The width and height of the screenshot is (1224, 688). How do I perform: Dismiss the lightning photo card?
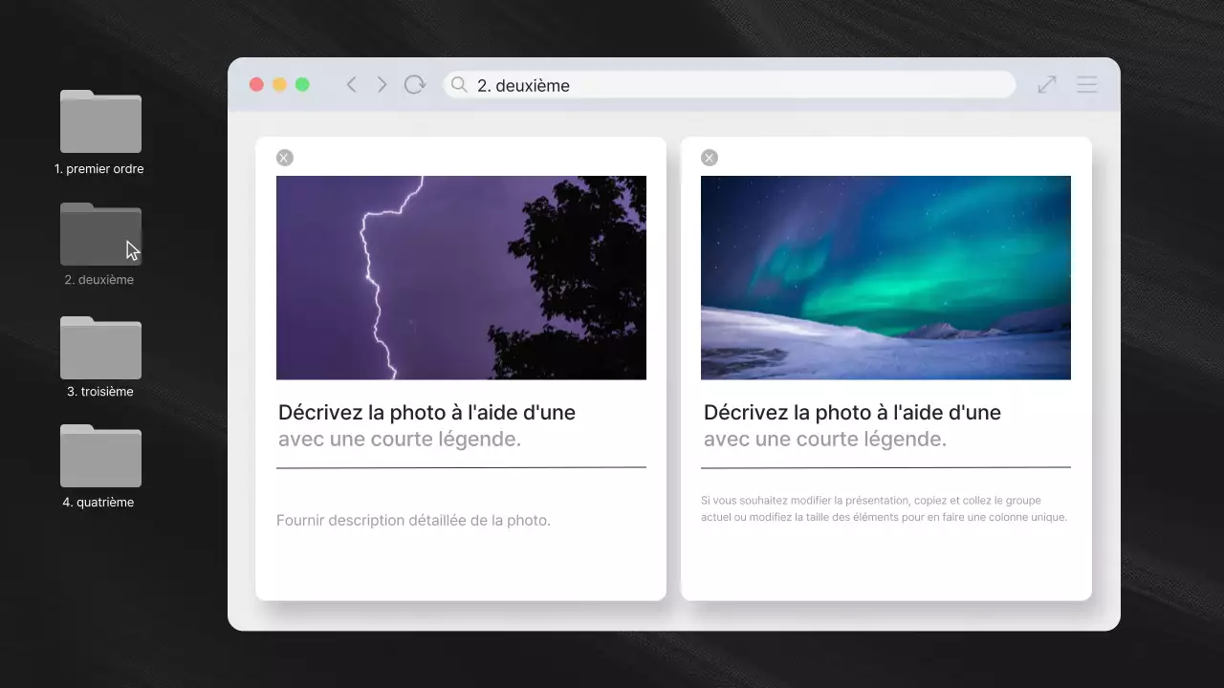[284, 157]
